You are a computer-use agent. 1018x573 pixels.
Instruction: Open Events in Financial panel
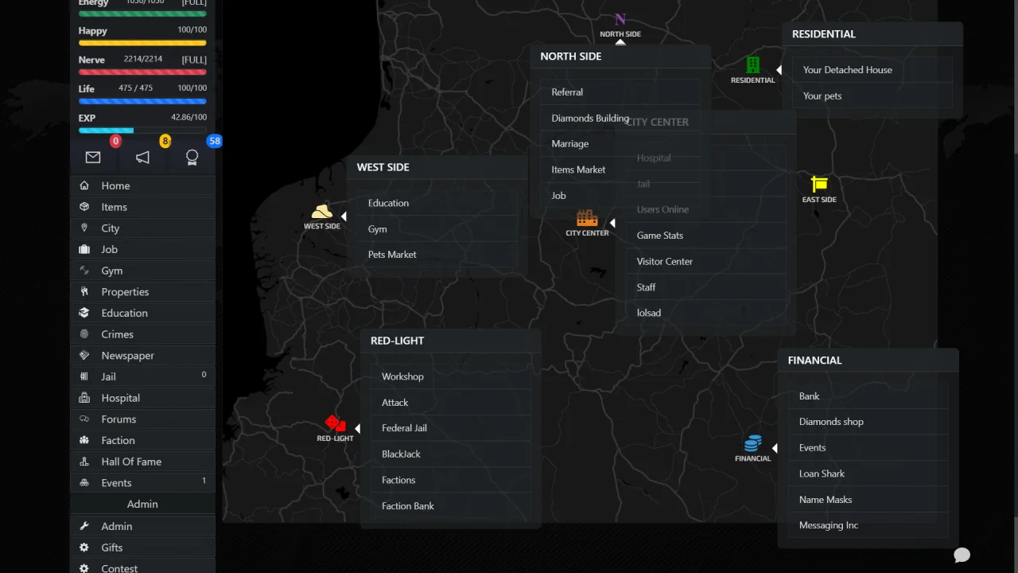click(868, 448)
